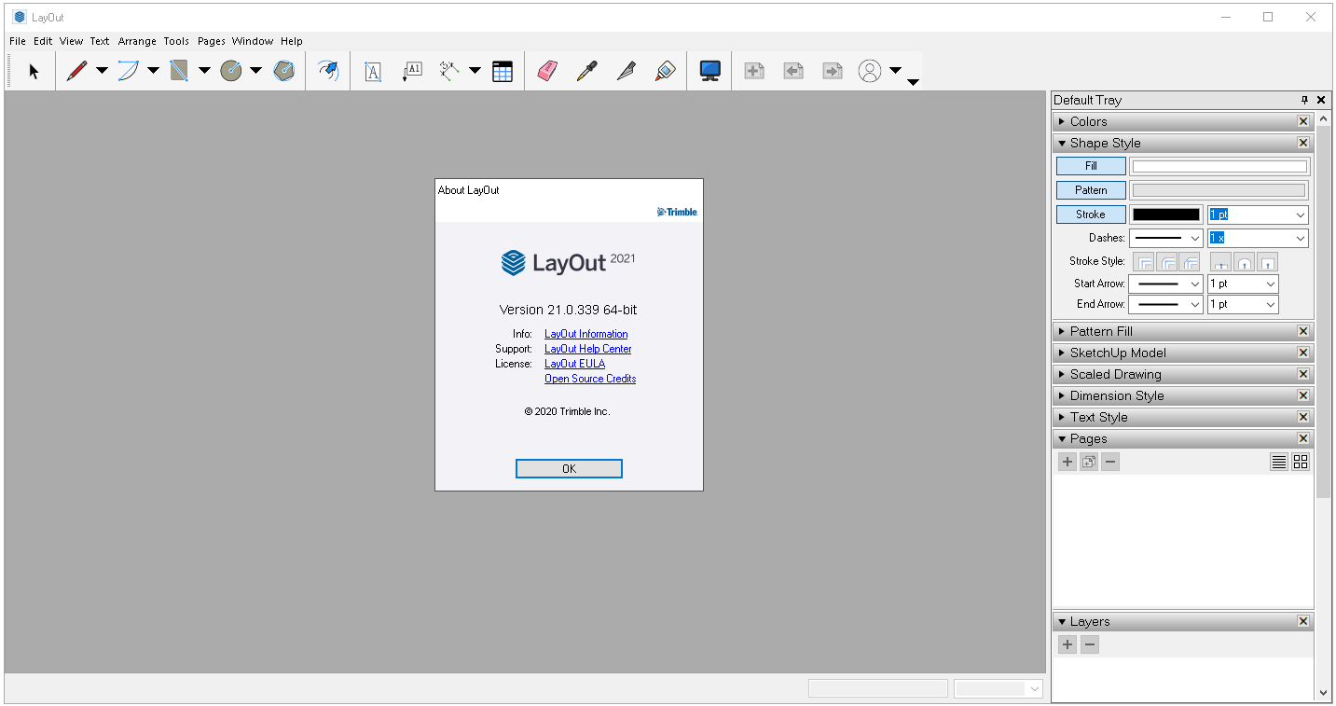Image resolution: width=1336 pixels, height=706 pixels.
Task: Toggle the Fill button on
Action: coord(1091,166)
